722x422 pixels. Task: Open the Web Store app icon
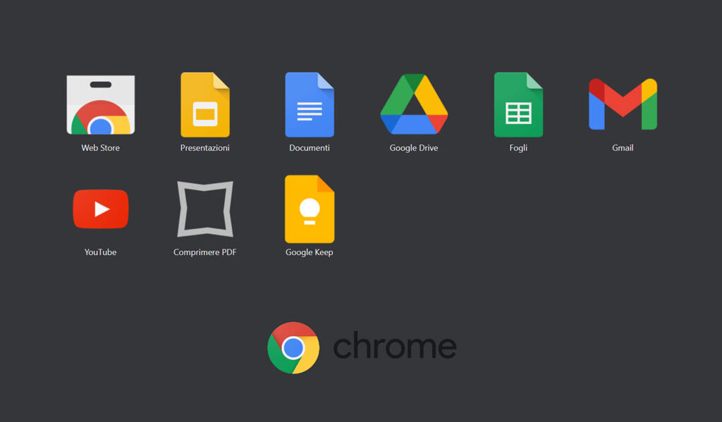(x=100, y=105)
